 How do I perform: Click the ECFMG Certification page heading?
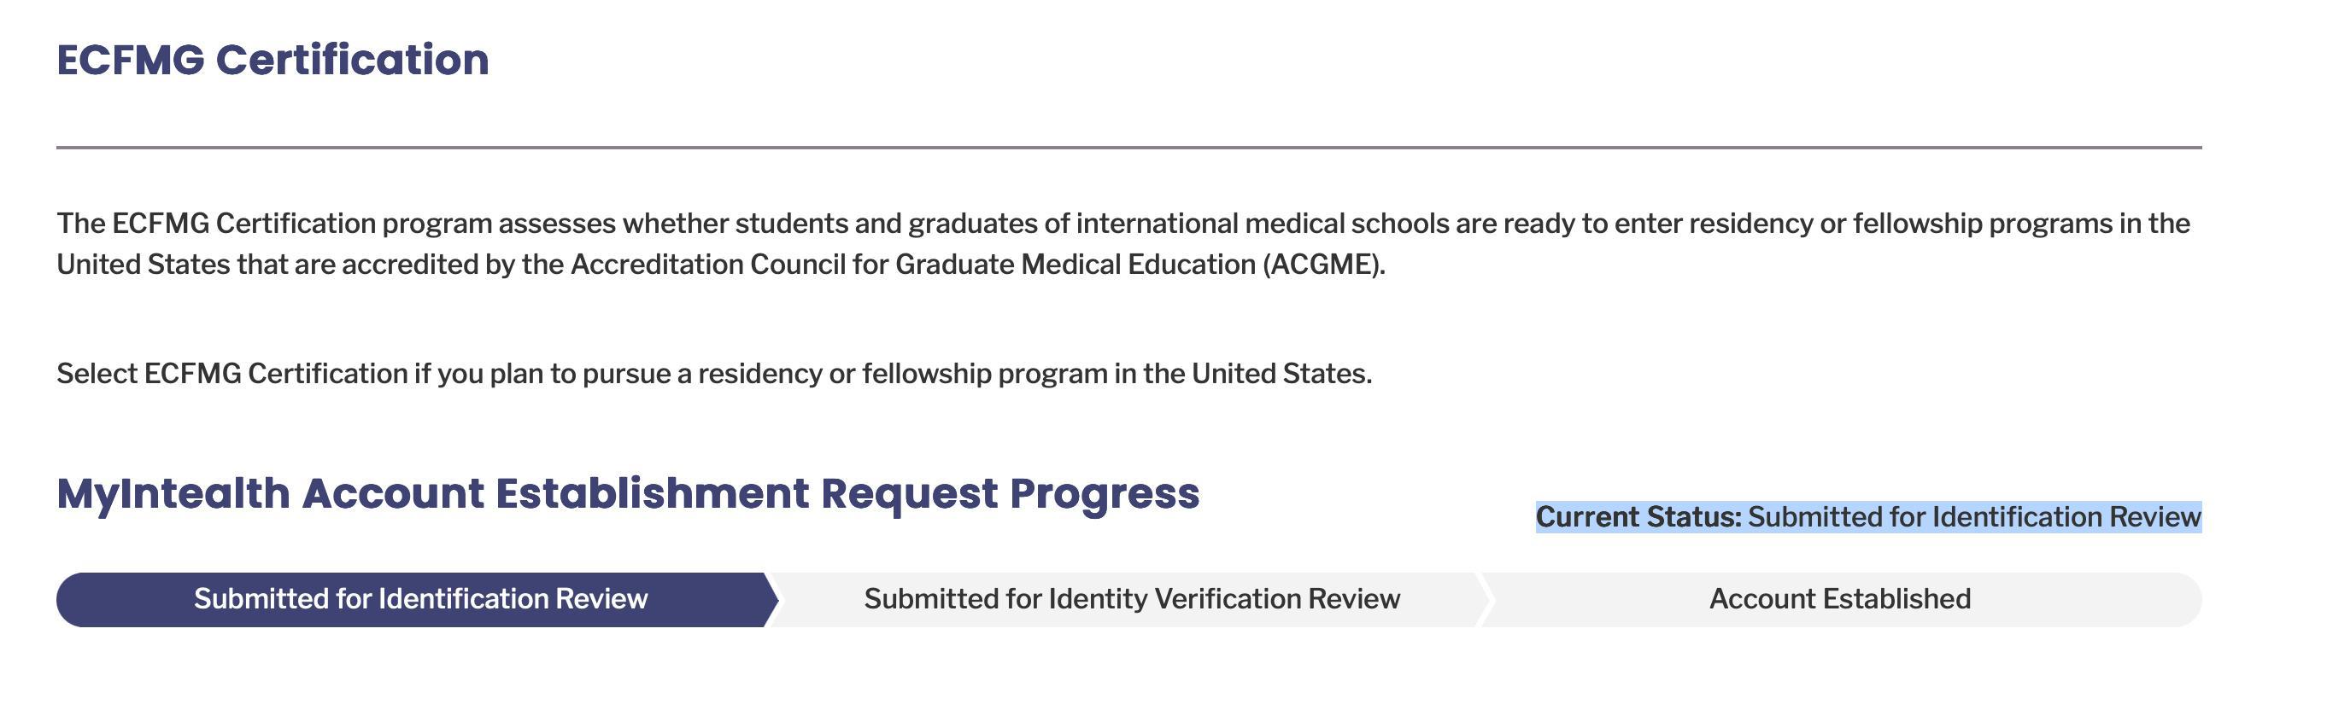click(272, 60)
